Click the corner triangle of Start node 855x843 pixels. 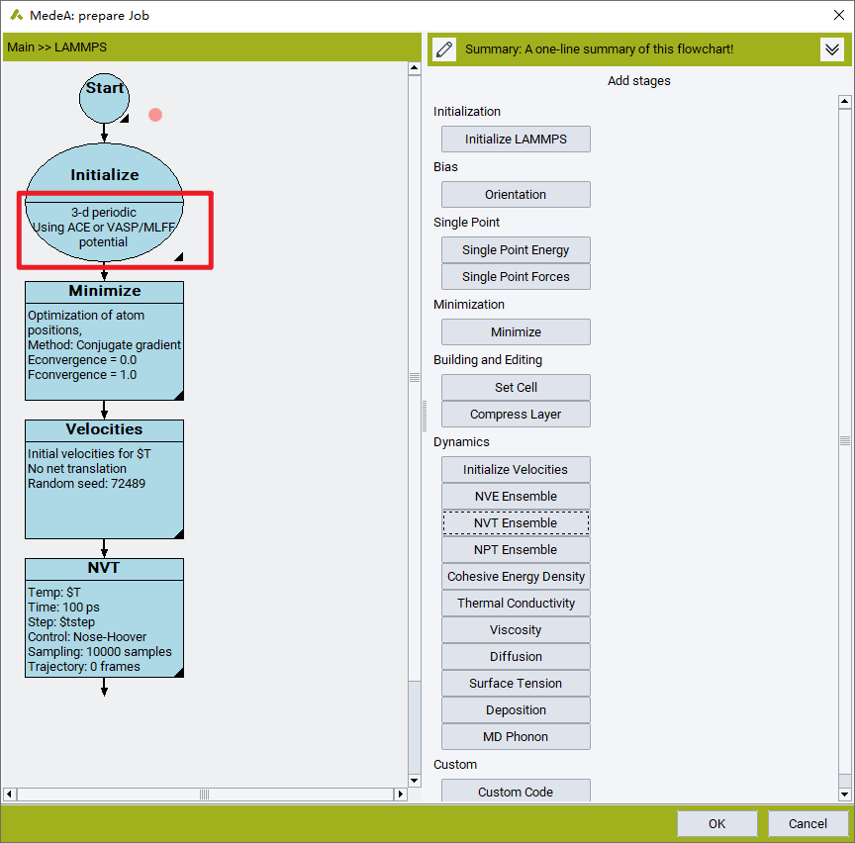[125, 119]
